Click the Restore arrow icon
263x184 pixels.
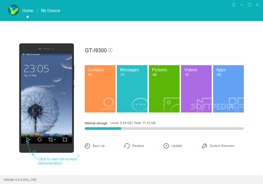pos(127,146)
